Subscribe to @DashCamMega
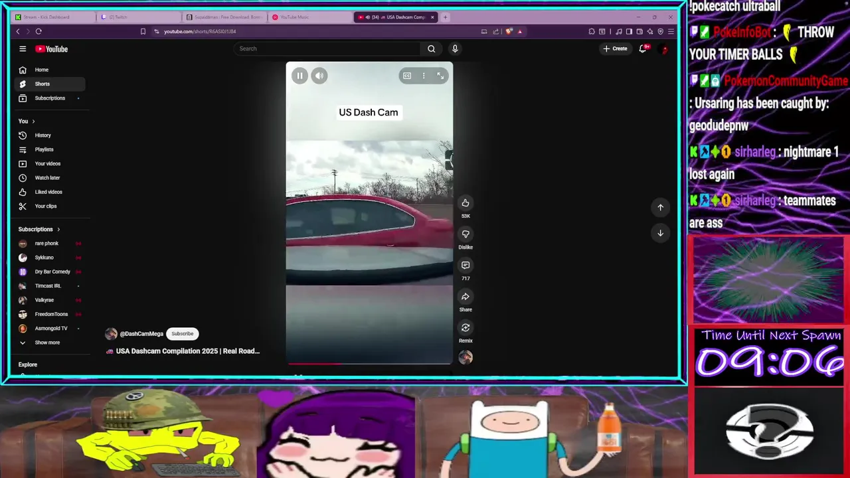The image size is (850, 478). [182, 334]
